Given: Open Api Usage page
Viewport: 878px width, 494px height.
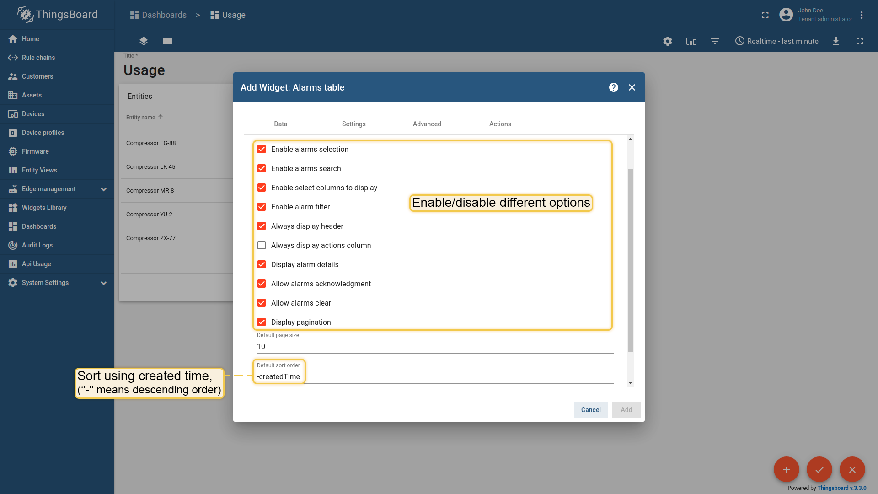Looking at the screenshot, I should 57,264.
